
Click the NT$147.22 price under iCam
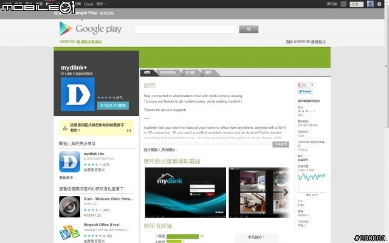92,215
